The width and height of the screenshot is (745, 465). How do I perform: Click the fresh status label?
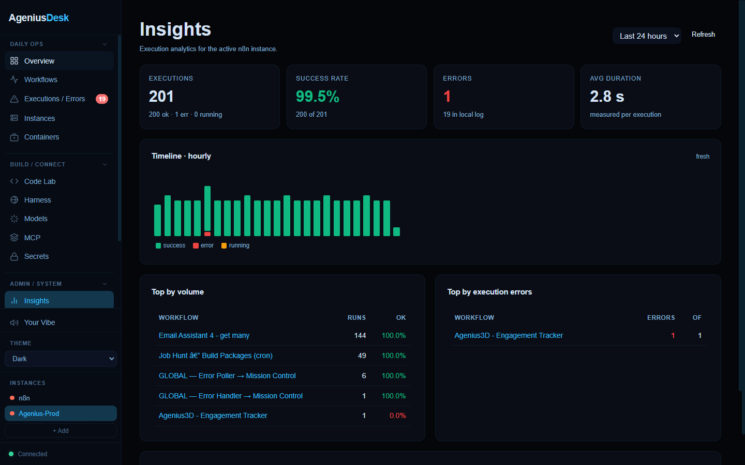(x=702, y=157)
